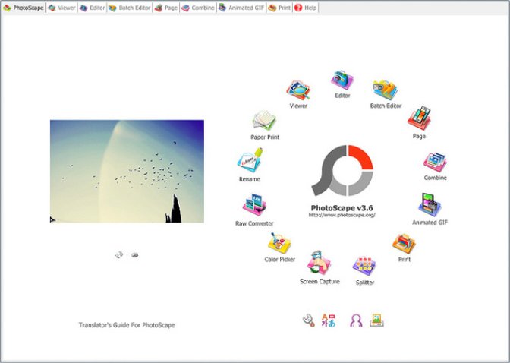The image size is (510, 363).
Task: Click the PhotoScape v3.6 title text
Action: pos(342,208)
